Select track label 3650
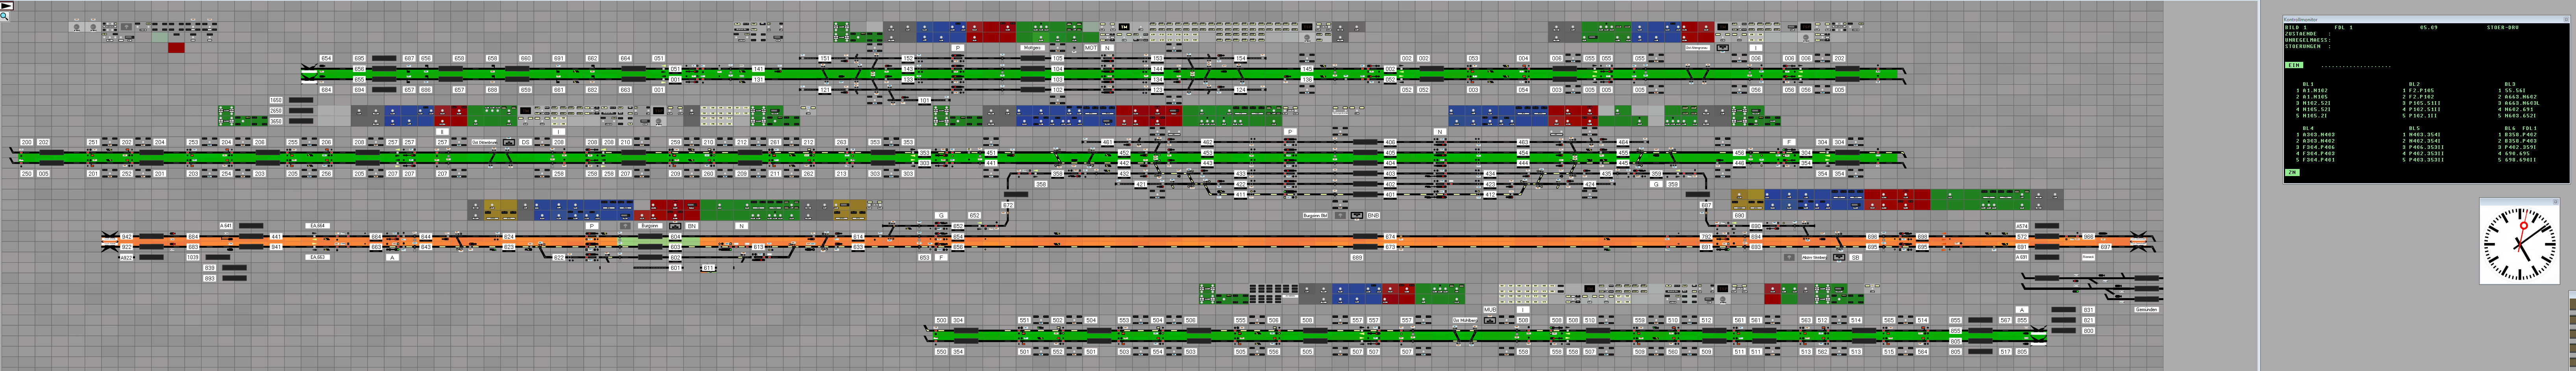The image size is (2576, 371). point(276,121)
